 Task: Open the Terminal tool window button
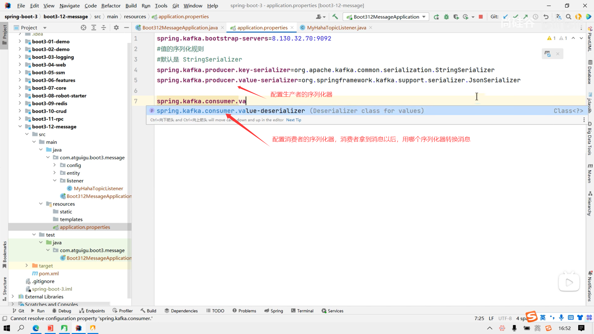click(x=302, y=311)
